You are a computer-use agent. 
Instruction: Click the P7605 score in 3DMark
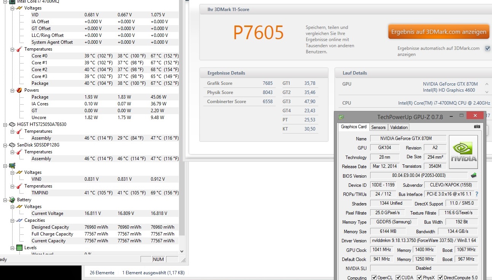259,33
